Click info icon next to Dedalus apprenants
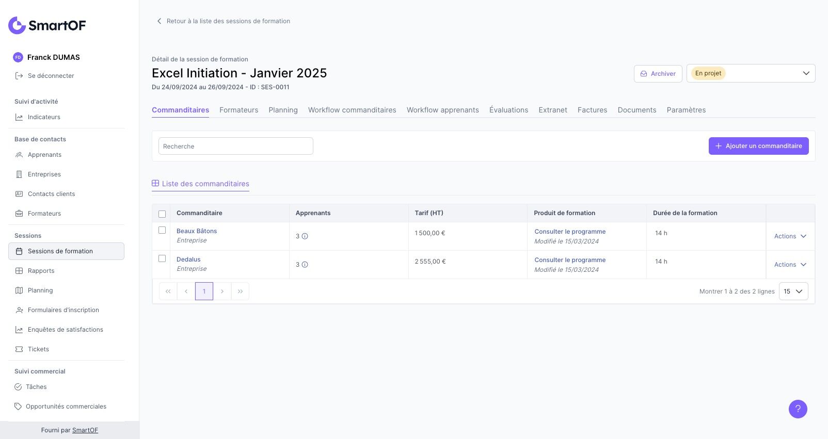Screen dimensions: 828x439 coord(305,265)
